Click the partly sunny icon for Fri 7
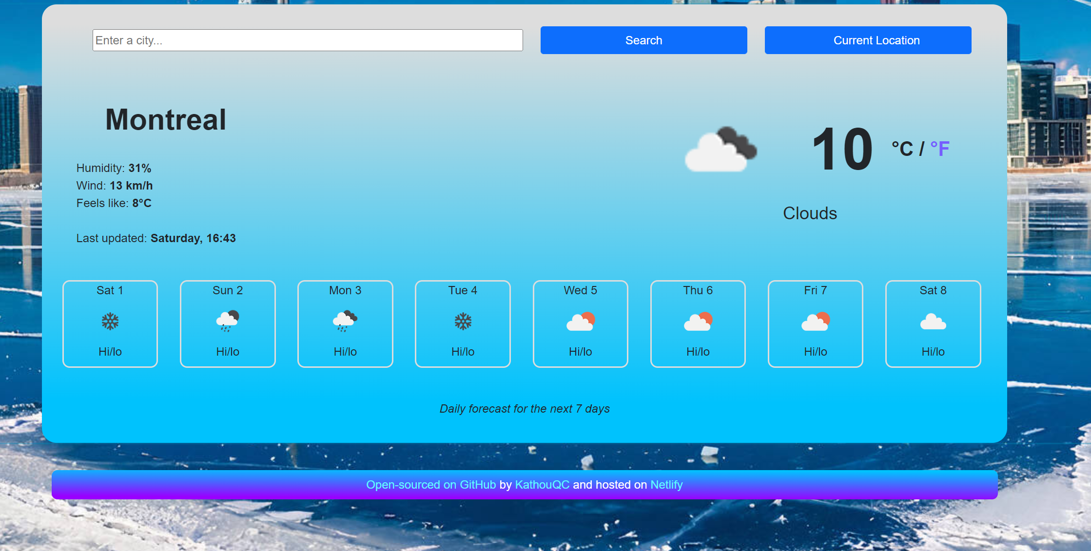 815,322
